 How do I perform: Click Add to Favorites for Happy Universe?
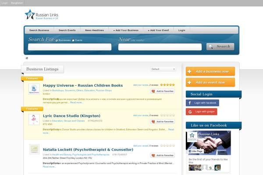(163, 91)
